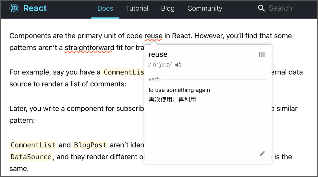Click the React atom logo icon
The height and width of the screenshot is (177, 318).
coord(14,8)
